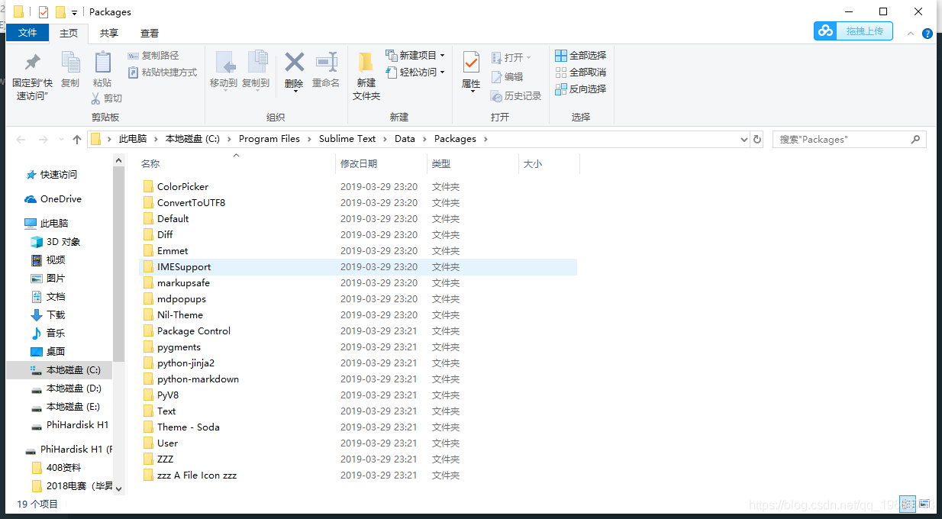Switch to the Share (共享) tab

[x=109, y=33]
